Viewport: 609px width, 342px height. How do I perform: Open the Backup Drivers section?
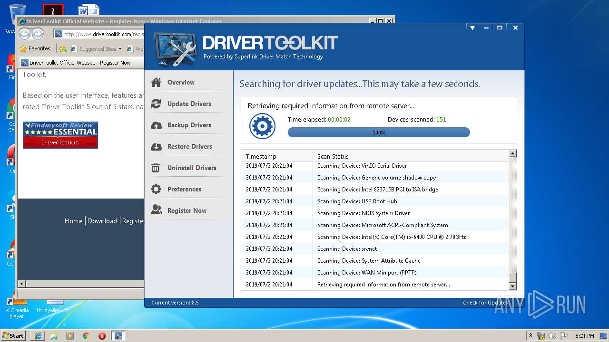pyautogui.click(x=189, y=125)
